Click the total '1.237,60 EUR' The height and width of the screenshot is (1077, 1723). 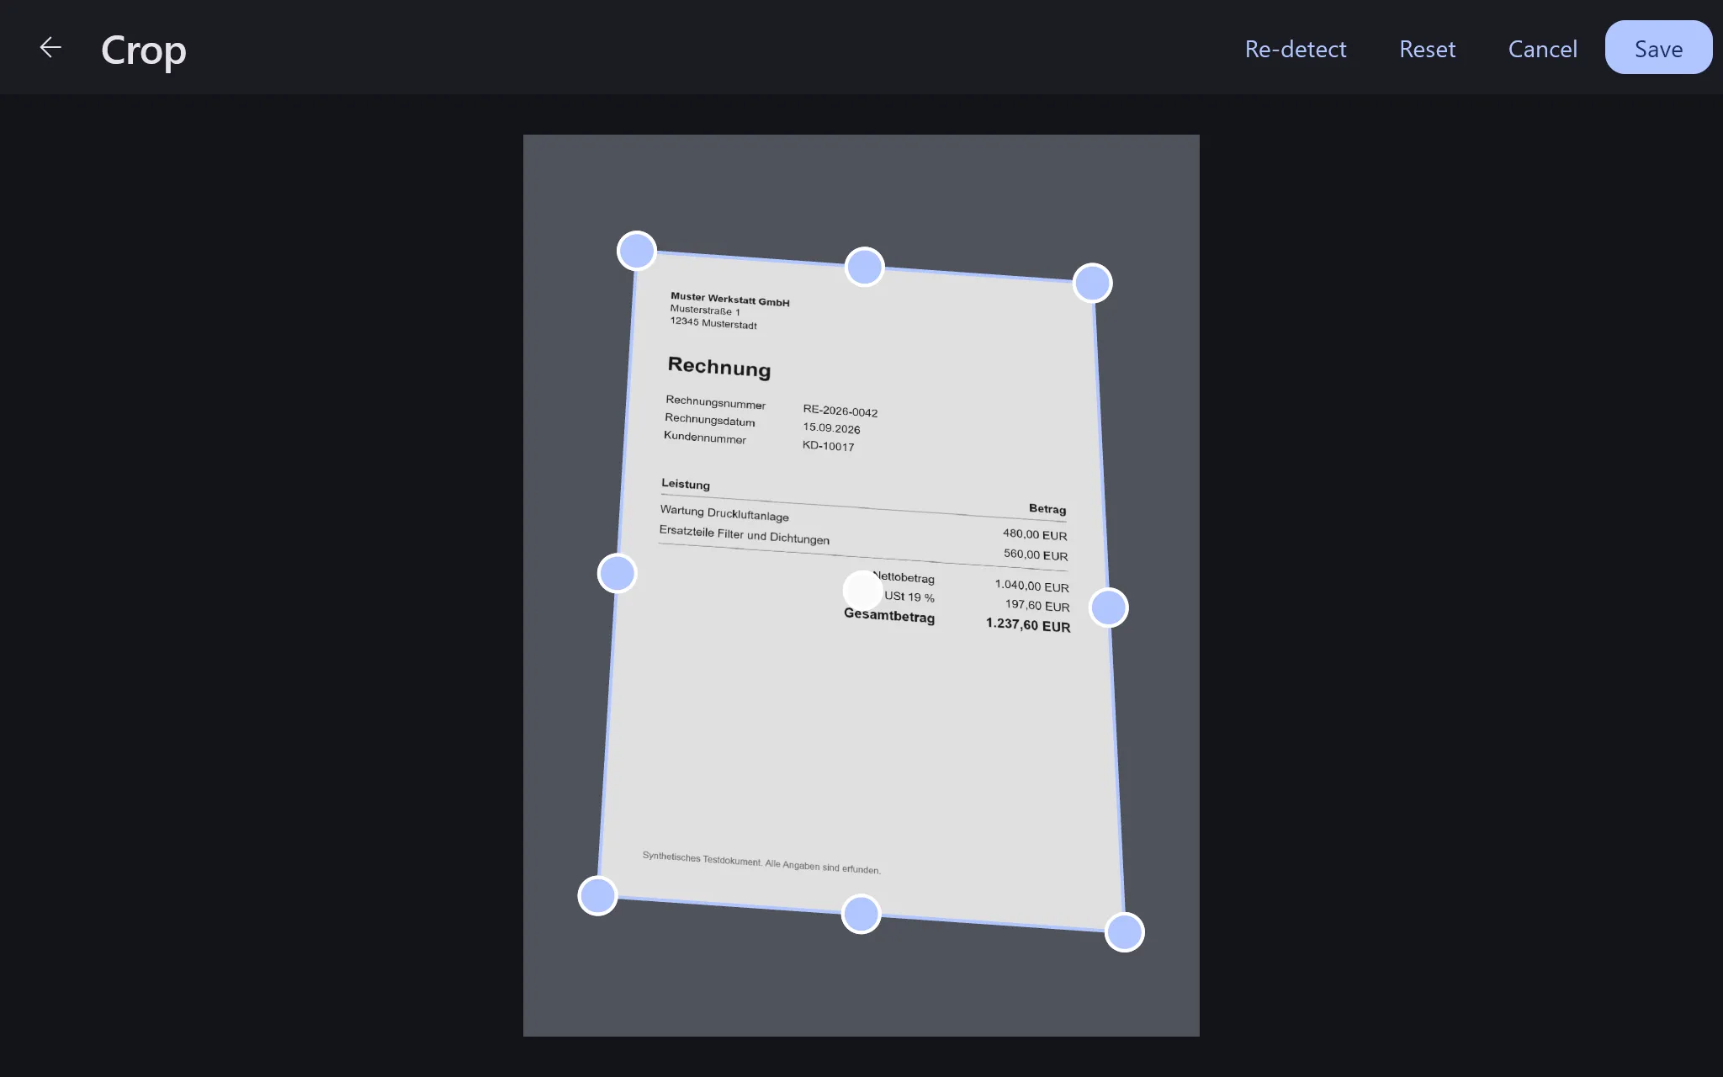[1028, 625]
